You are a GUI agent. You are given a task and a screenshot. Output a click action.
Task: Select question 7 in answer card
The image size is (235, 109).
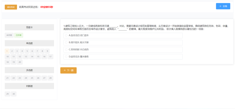tap(37, 51)
